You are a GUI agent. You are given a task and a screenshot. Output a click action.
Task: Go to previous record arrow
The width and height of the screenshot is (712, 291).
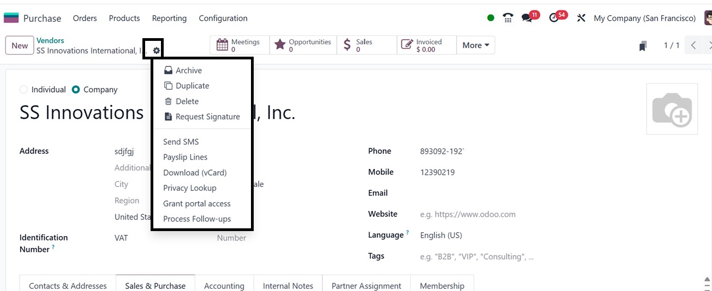pos(693,46)
